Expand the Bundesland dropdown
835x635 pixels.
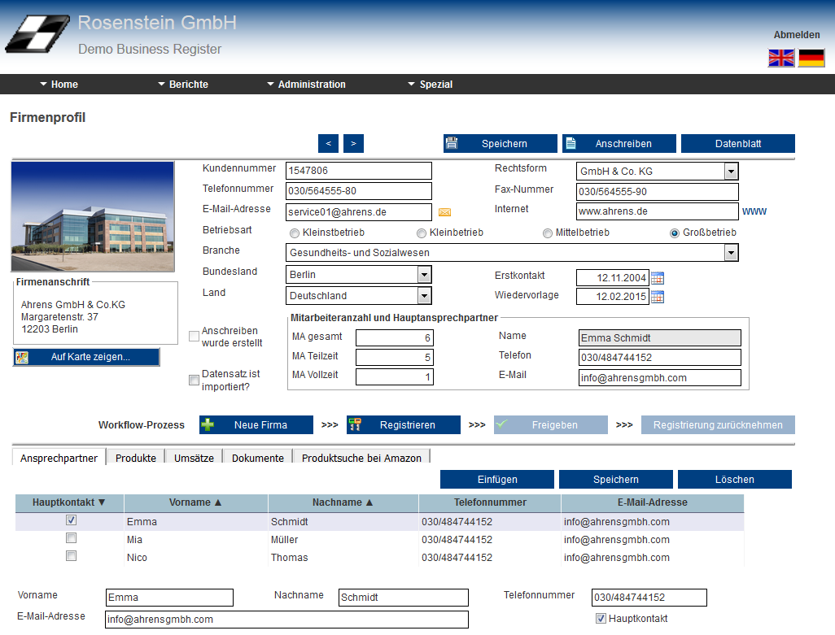click(424, 275)
